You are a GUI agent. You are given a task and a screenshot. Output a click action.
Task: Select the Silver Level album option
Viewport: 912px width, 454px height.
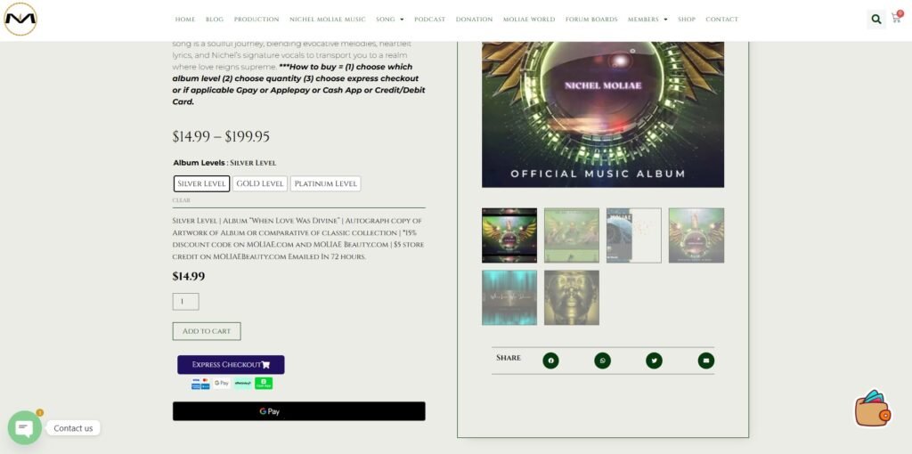pyautogui.click(x=201, y=183)
